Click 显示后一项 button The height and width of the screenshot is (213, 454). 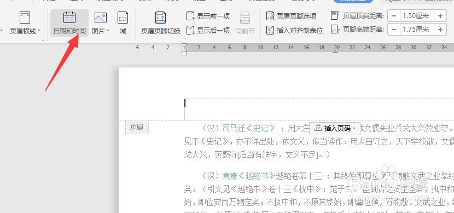[x=208, y=30]
